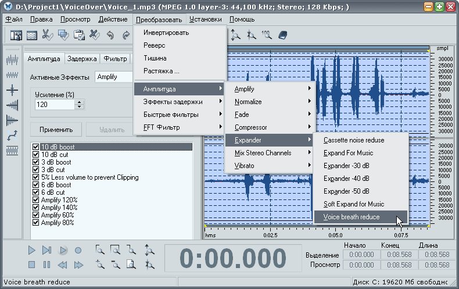Viewport: 459px width, 289px height.
Task: Open the Amplify submenu
Action: coord(270,89)
